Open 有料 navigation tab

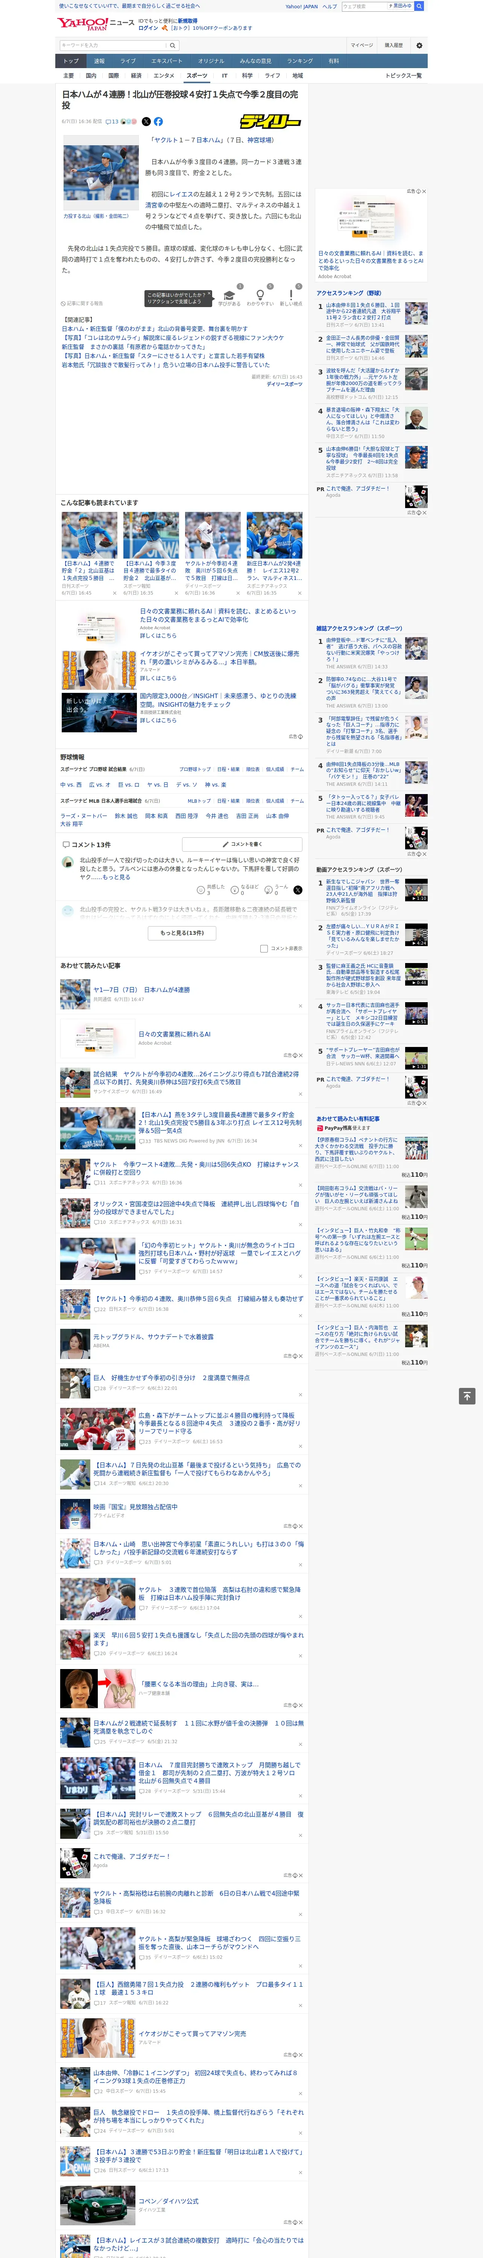pos(333,61)
